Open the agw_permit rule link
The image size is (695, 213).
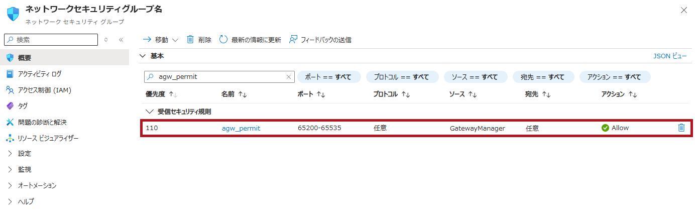241,128
